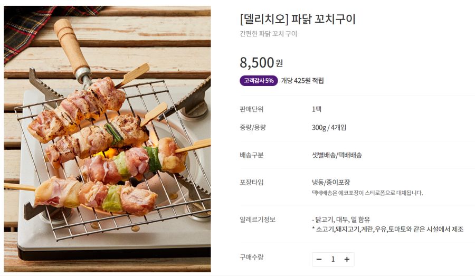Image resolution: width=475 pixels, height=276 pixels.
Task: Click the 배송구분 label
Action: [x=251, y=155]
